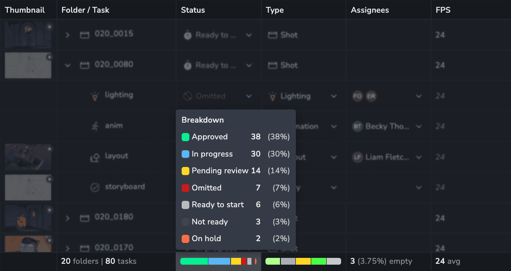The image size is (511, 271).
Task: Click the lighting task lightbulb icon
Action: [x=95, y=96]
